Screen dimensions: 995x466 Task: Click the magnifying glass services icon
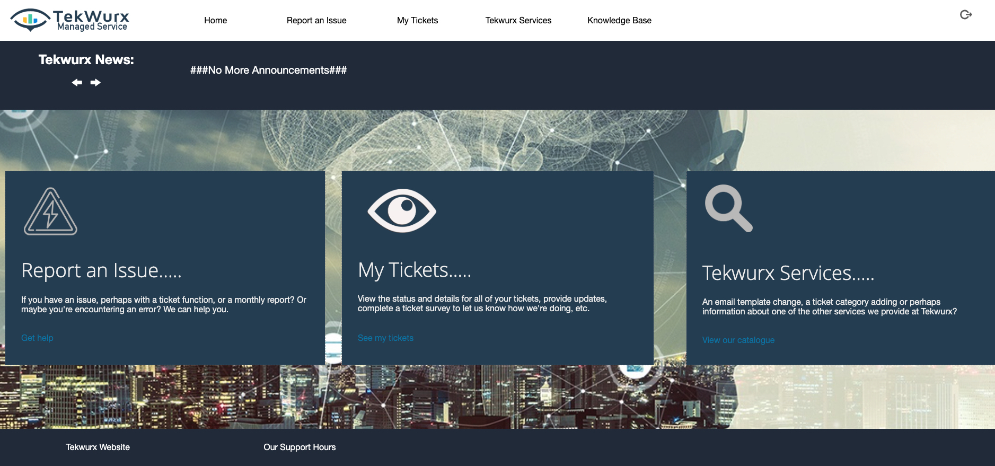click(x=728, y=208)
